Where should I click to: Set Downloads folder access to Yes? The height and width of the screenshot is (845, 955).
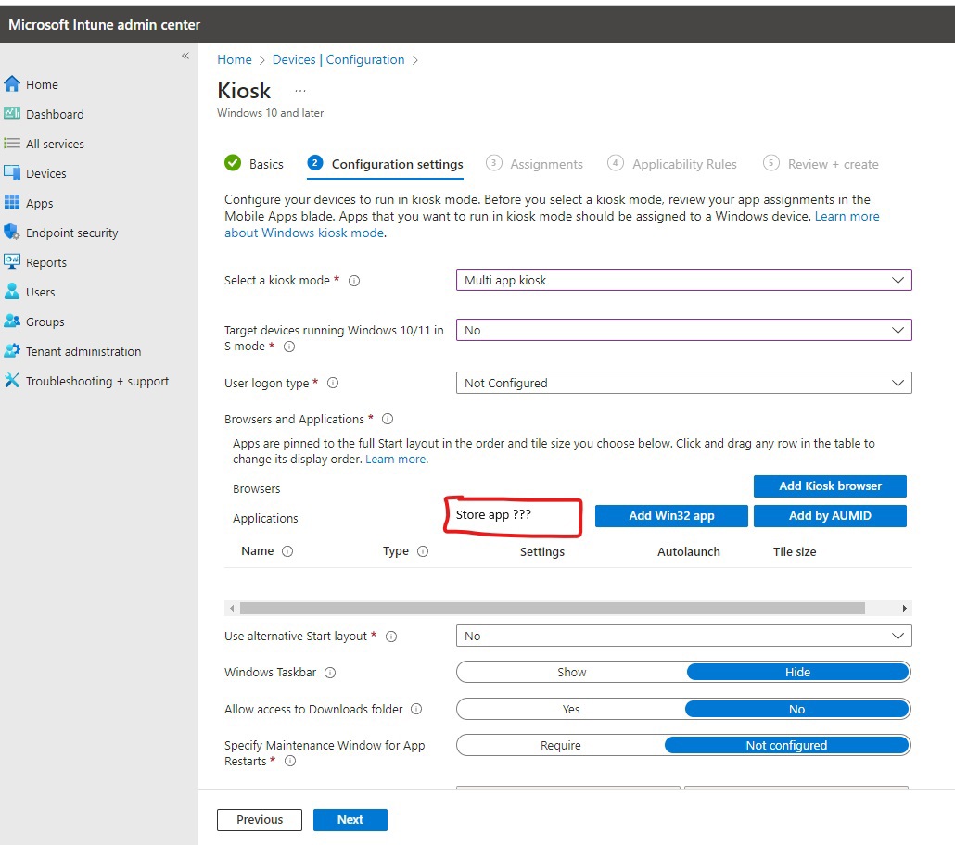pos(571,709)
